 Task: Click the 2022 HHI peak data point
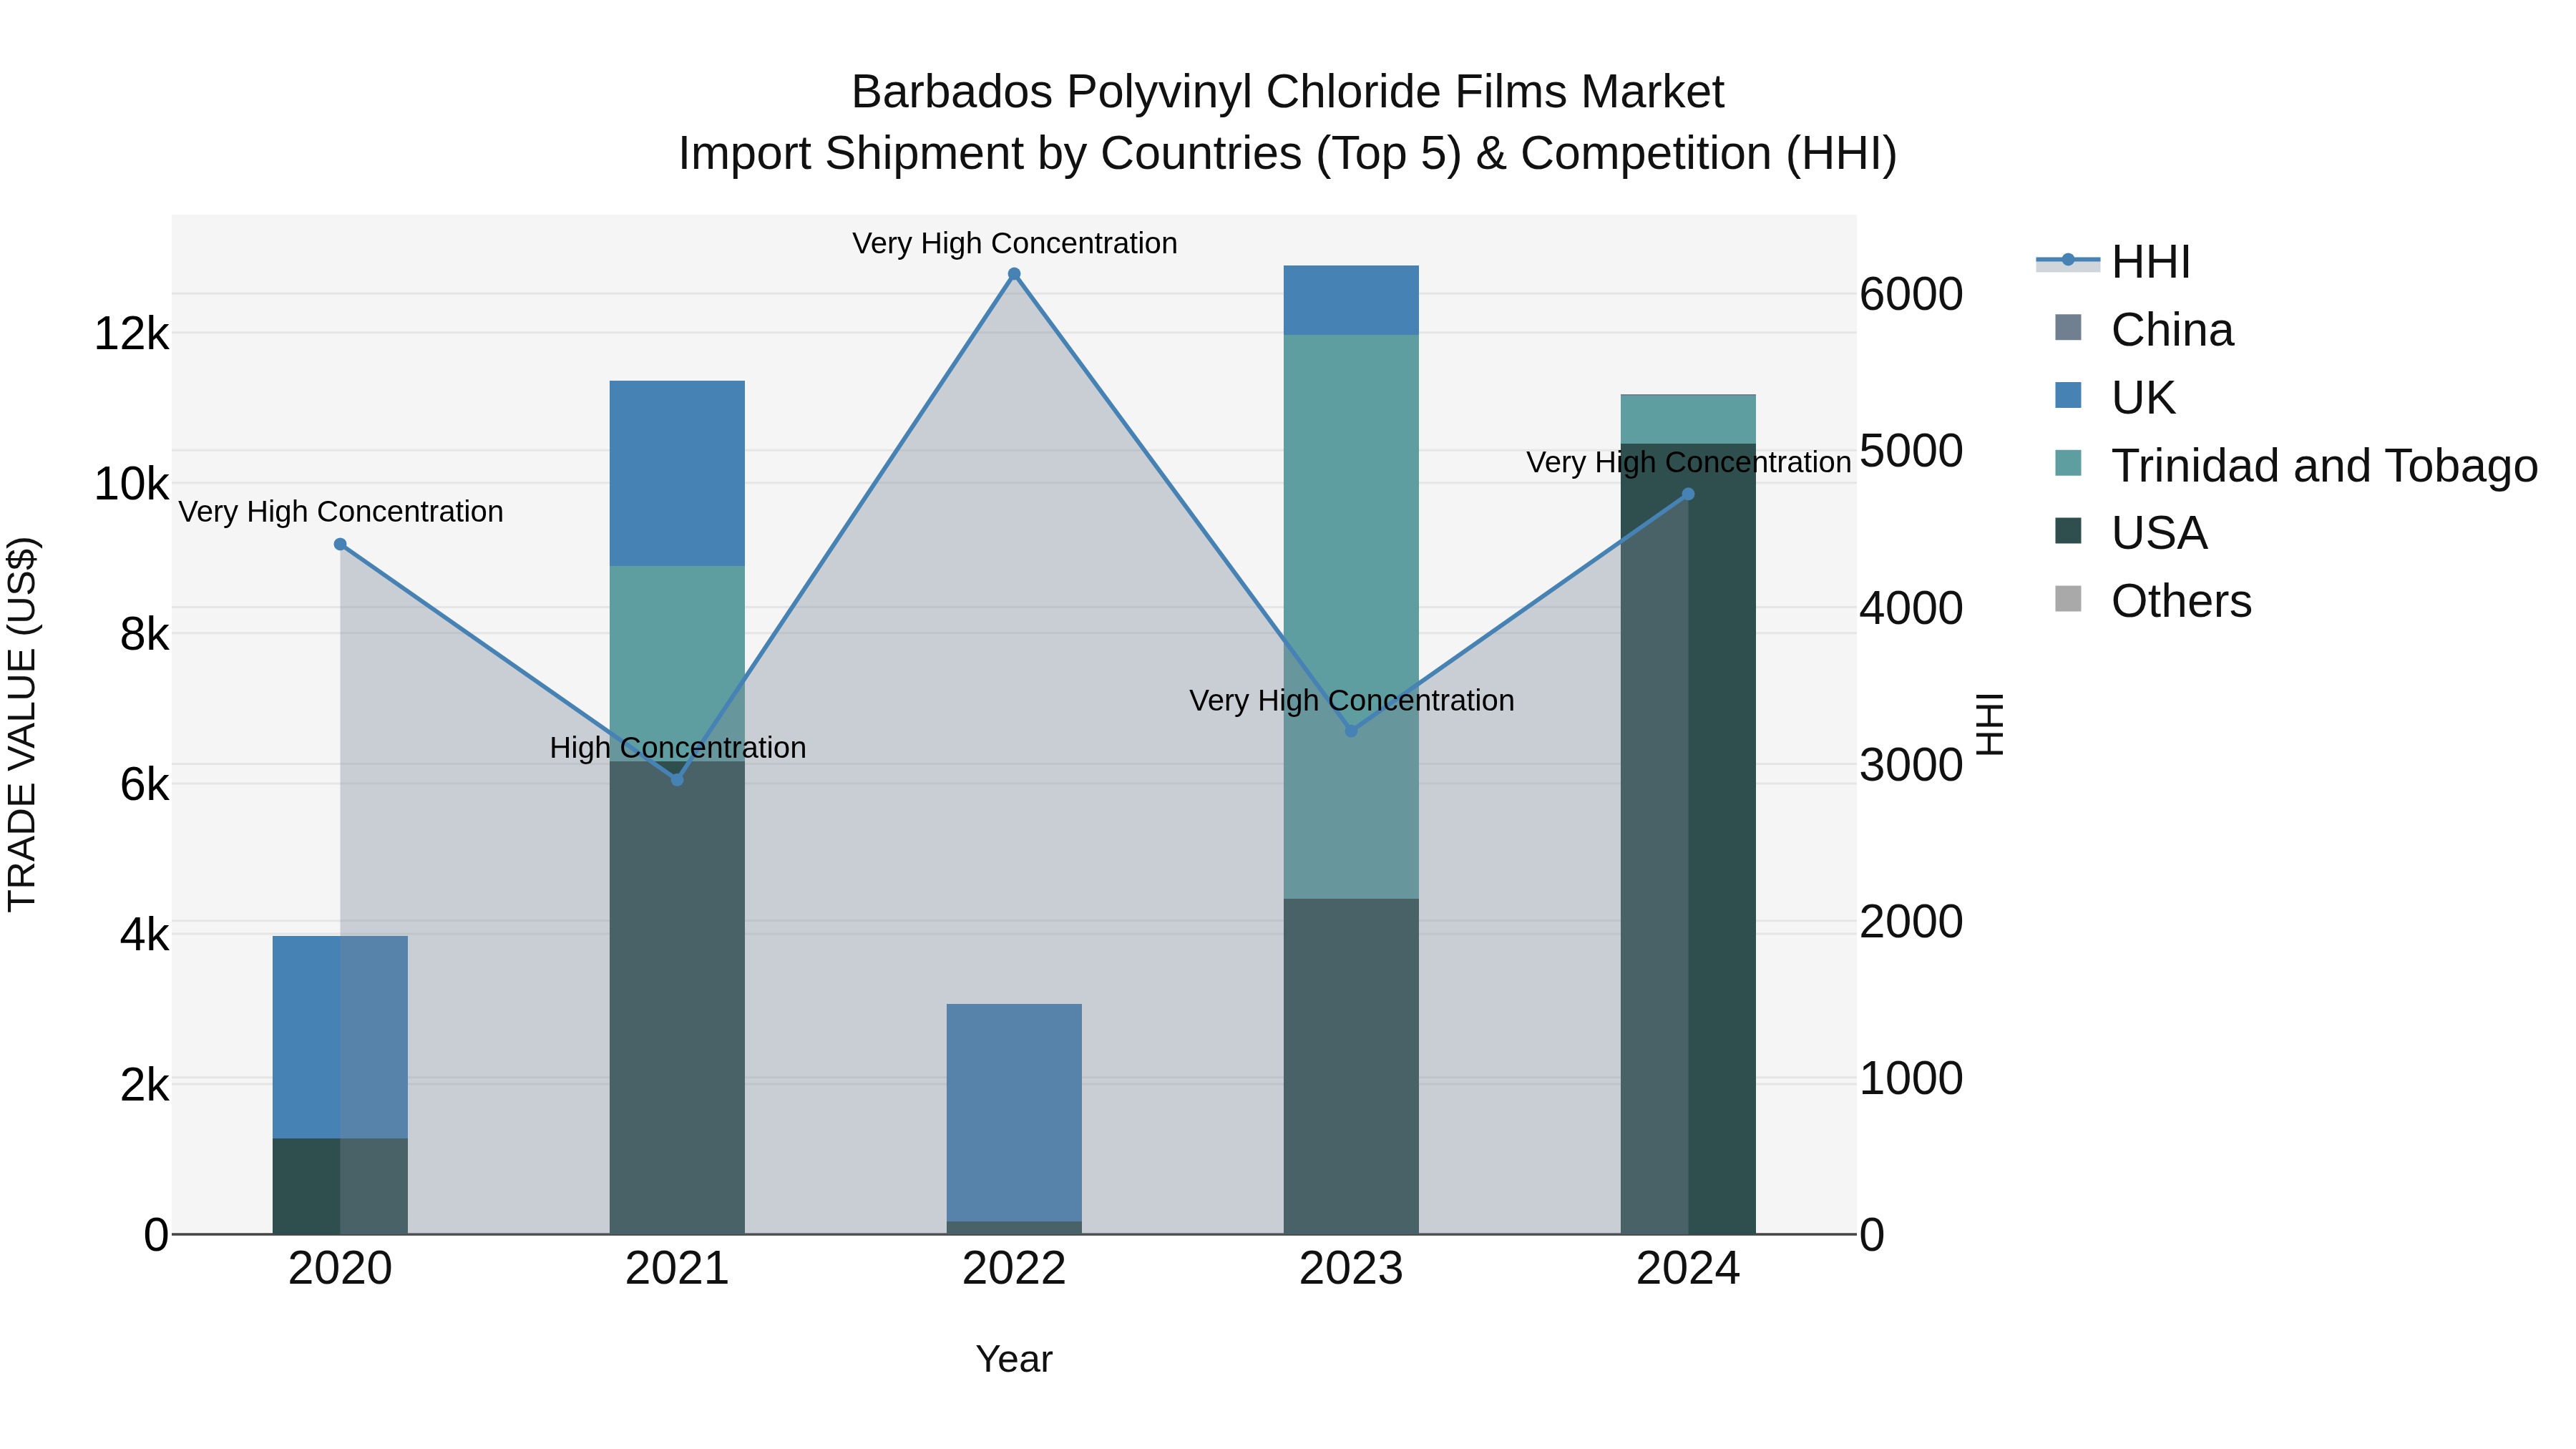(x=1014, y=274)
